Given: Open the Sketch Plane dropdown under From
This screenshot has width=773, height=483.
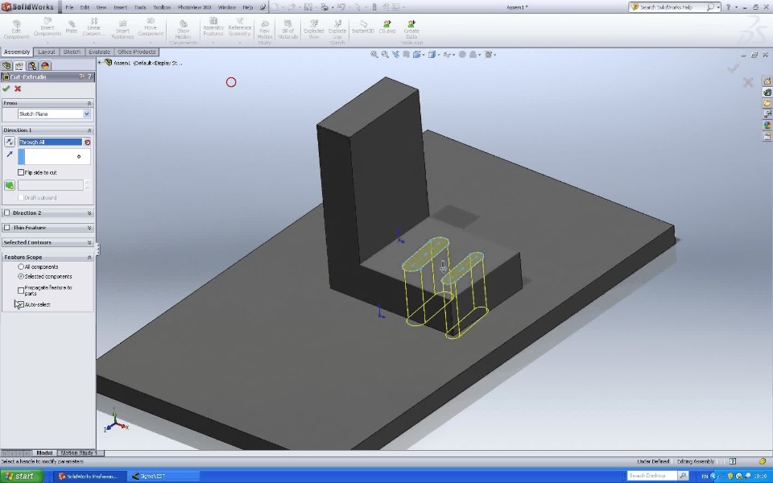Looking at the screenshot, I should tap(87, 114).
